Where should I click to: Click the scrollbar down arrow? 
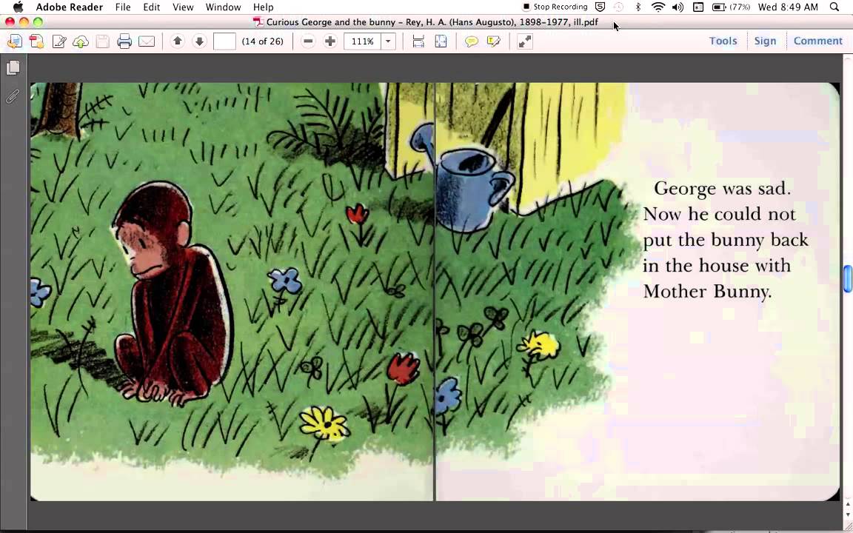coord(848,514)
